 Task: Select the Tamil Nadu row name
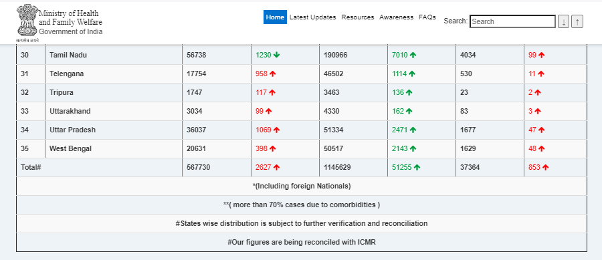pyautogui.click(x=68, y=55)
